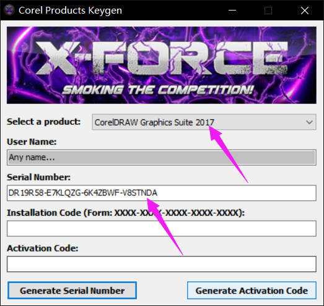Click the Smoking The Competition tagline text
Viewport: 324px width, 306px height.
pyautogui.click(x=158, y=90)
